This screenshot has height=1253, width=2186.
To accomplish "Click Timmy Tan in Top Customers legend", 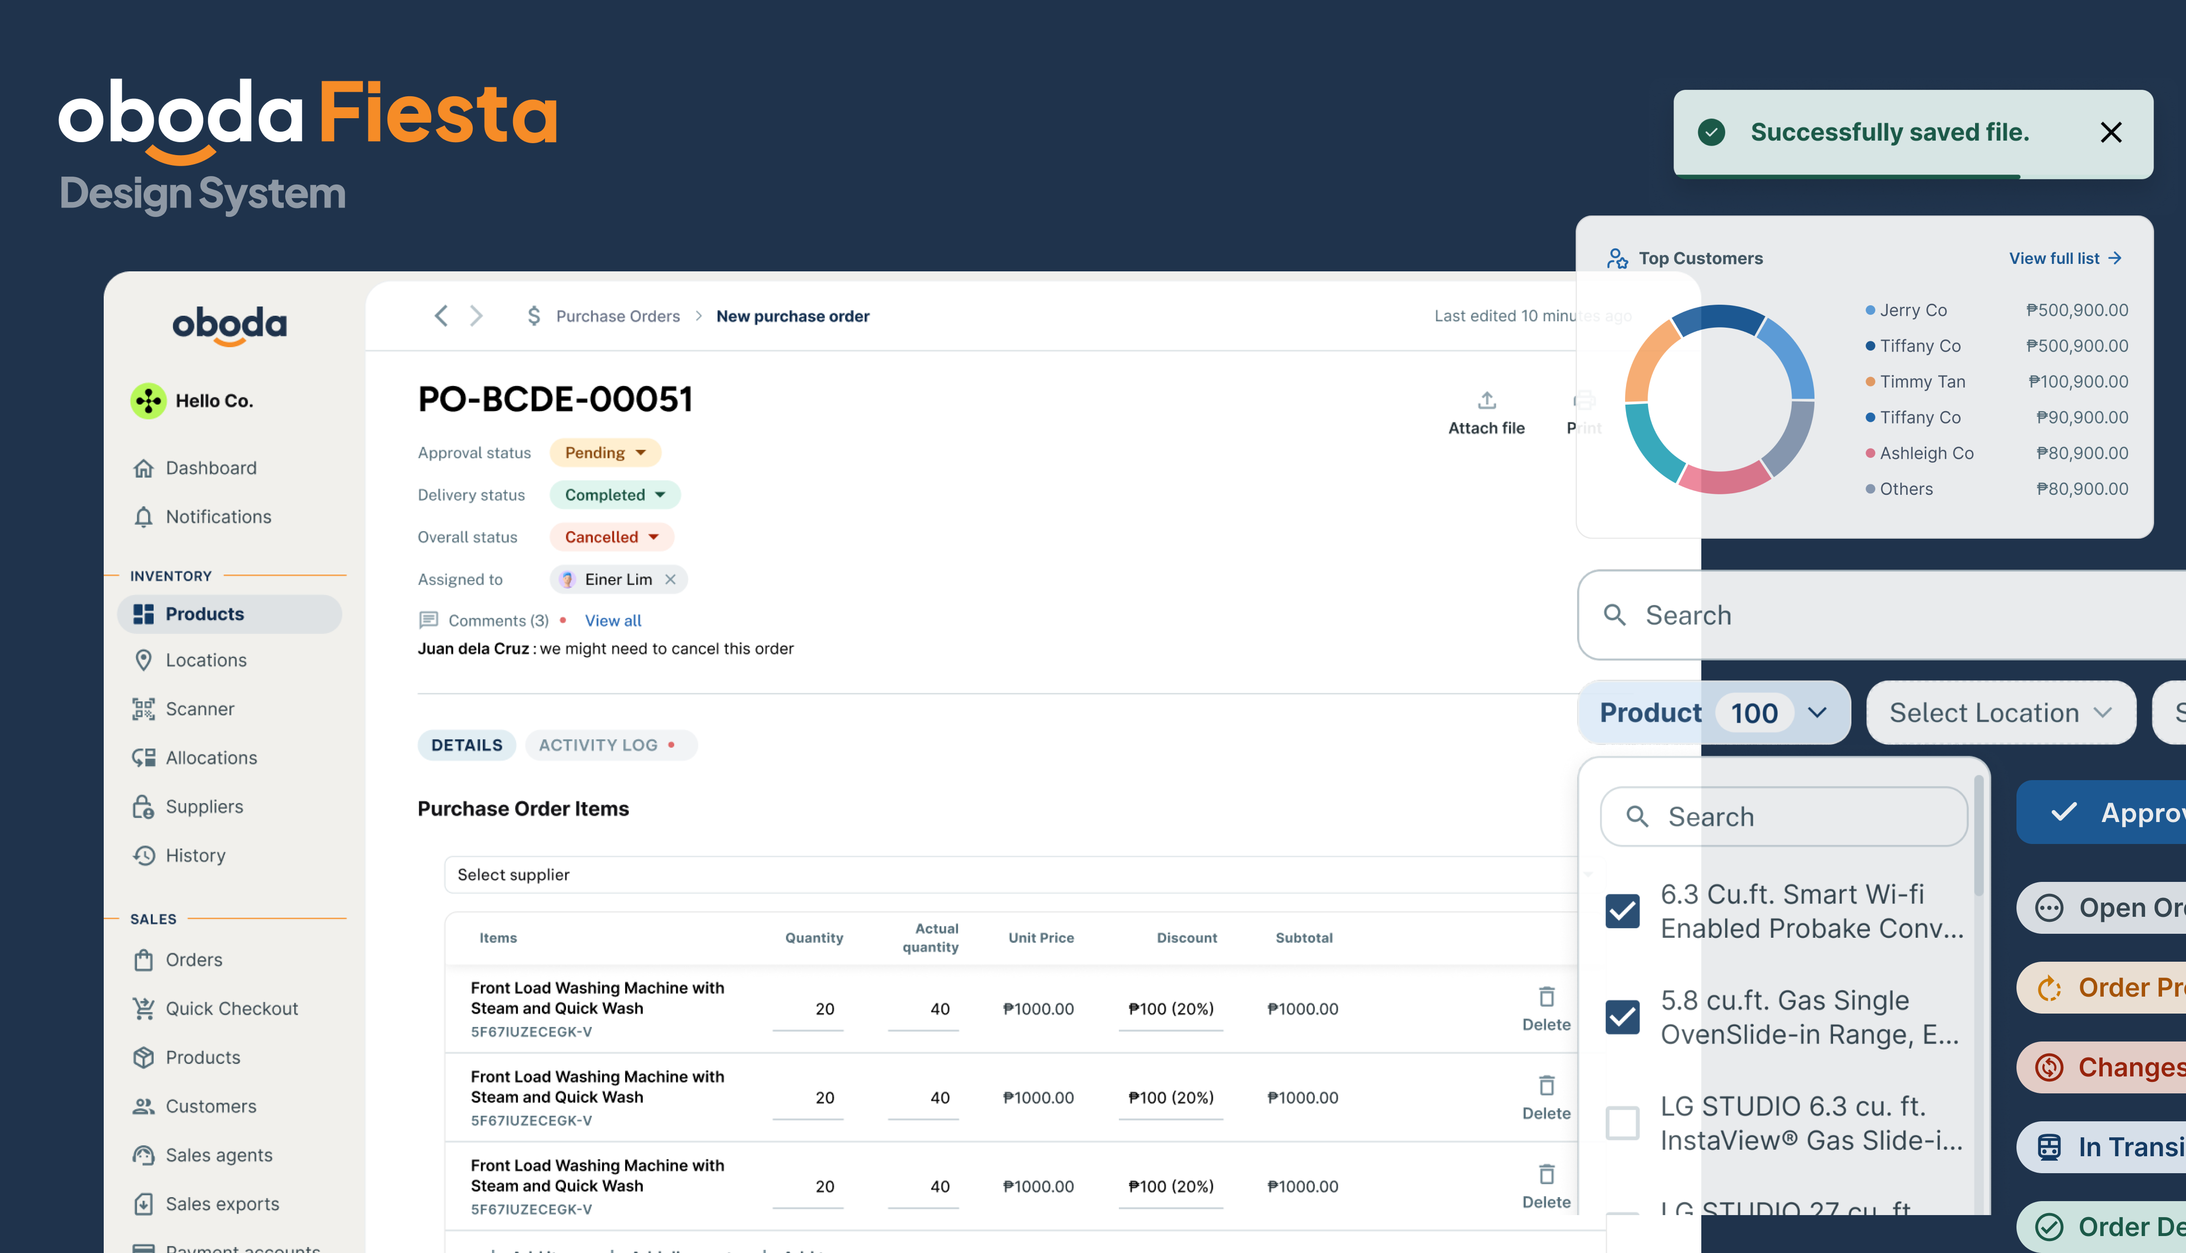I will [1922, 381].
